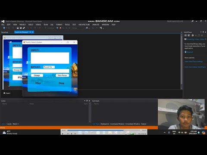Click the Break All toolbar icon
This screenshot has width=207, height=155.
[x=57, y=28]
